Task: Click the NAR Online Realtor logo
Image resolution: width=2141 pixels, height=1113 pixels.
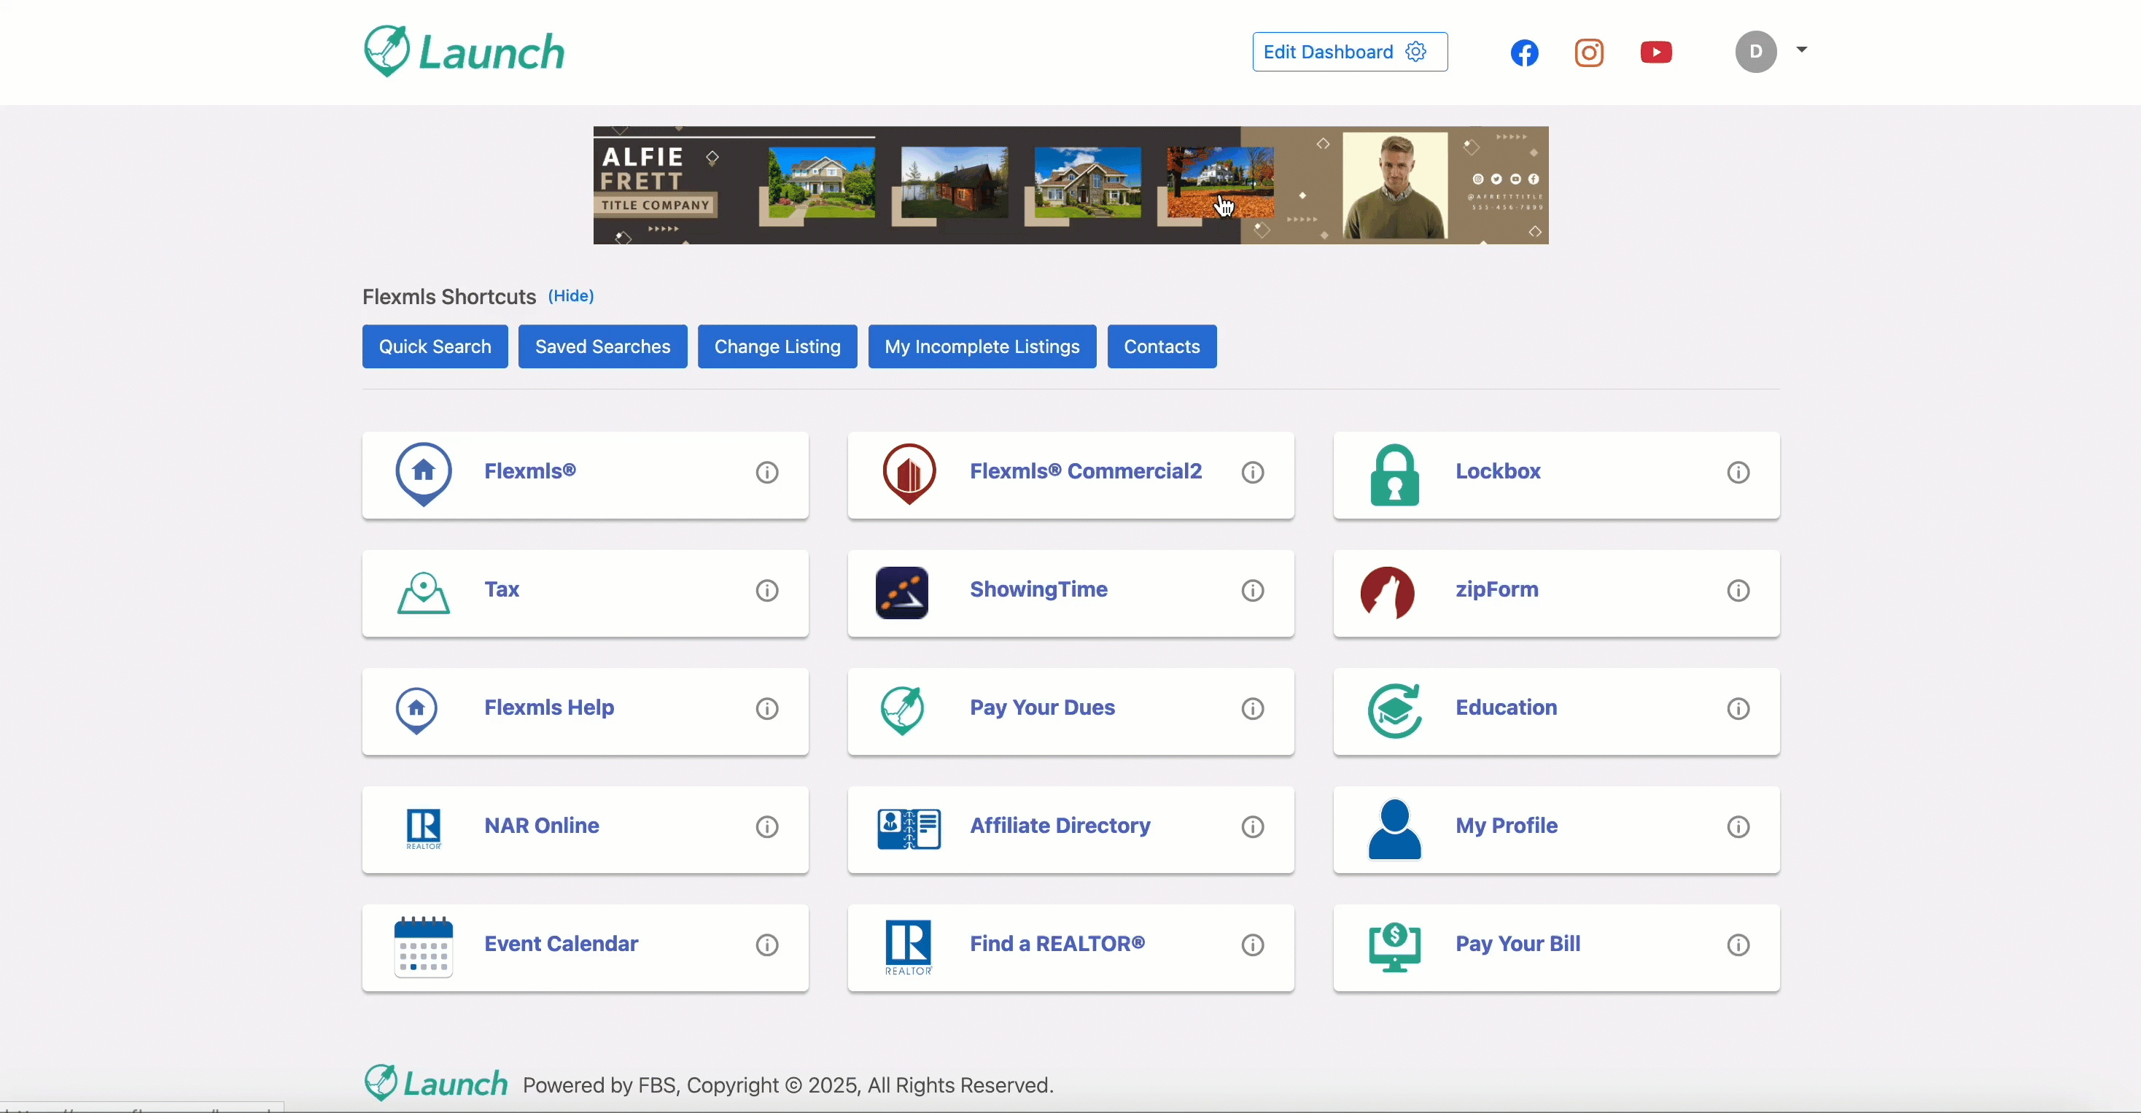Action: 424,829
